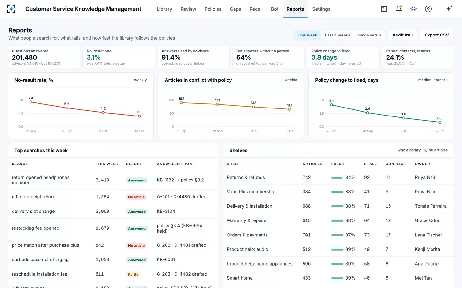Click 'price match after purchase plus' row
The height and width of the screenshot is (288, 462).
coord(113,245)
